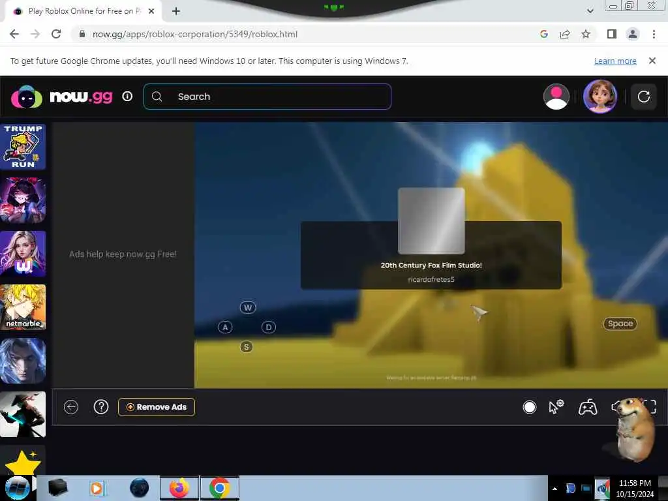Open the girl character profile avatar
This screenshot has height=501, width=668.
tap(600, 97)
